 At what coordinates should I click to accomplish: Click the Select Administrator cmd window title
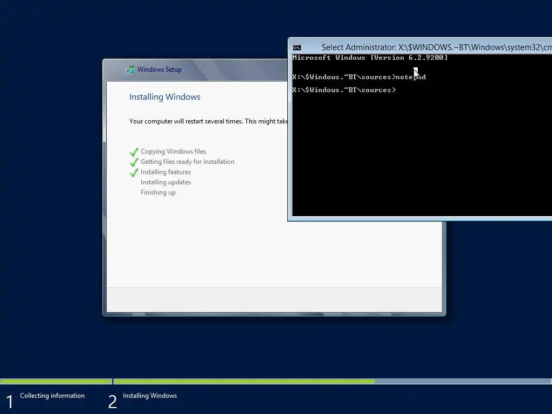[x=437, y=47]
